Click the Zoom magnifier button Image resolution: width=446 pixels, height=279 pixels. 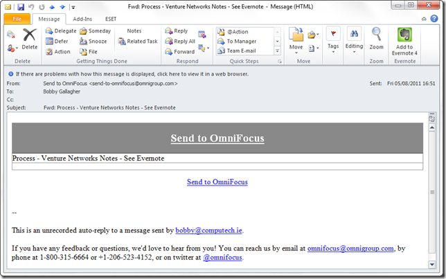tap(376, 39)
